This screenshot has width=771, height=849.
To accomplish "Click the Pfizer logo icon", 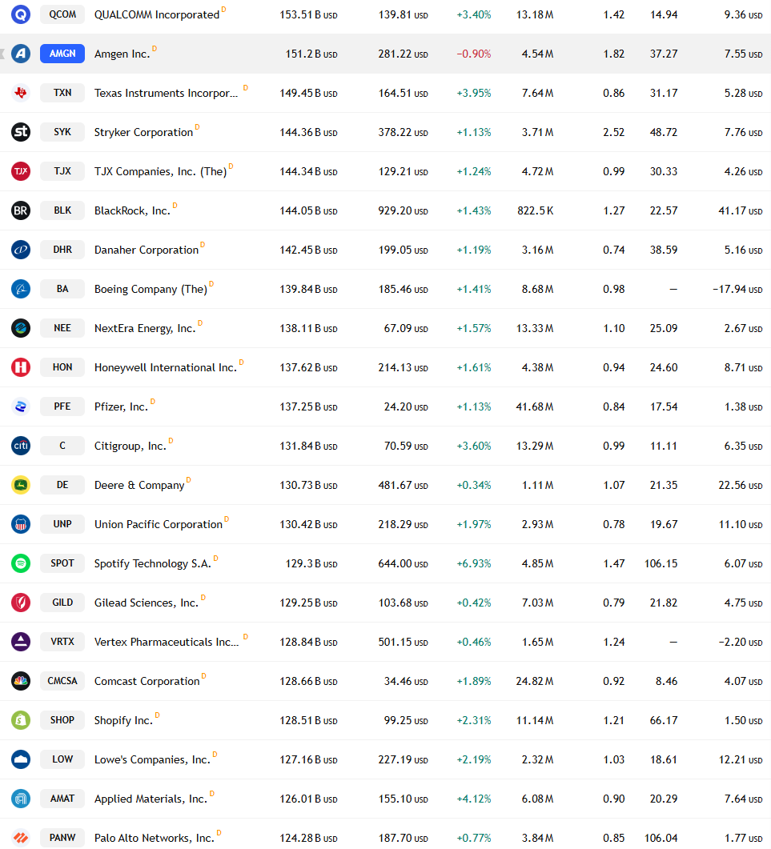I will 21,406.
